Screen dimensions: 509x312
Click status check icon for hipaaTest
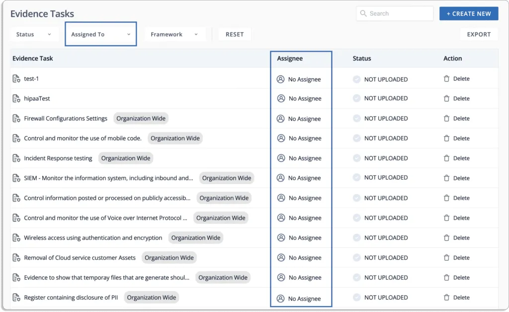tap(357, 98)
